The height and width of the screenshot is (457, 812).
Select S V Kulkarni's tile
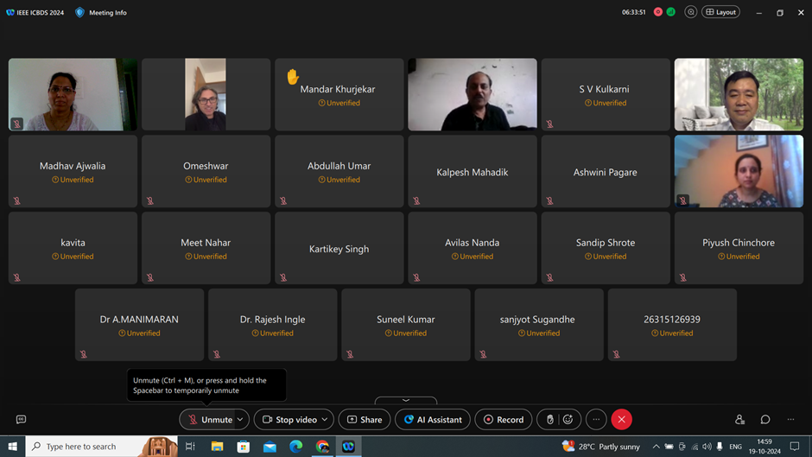606,94
